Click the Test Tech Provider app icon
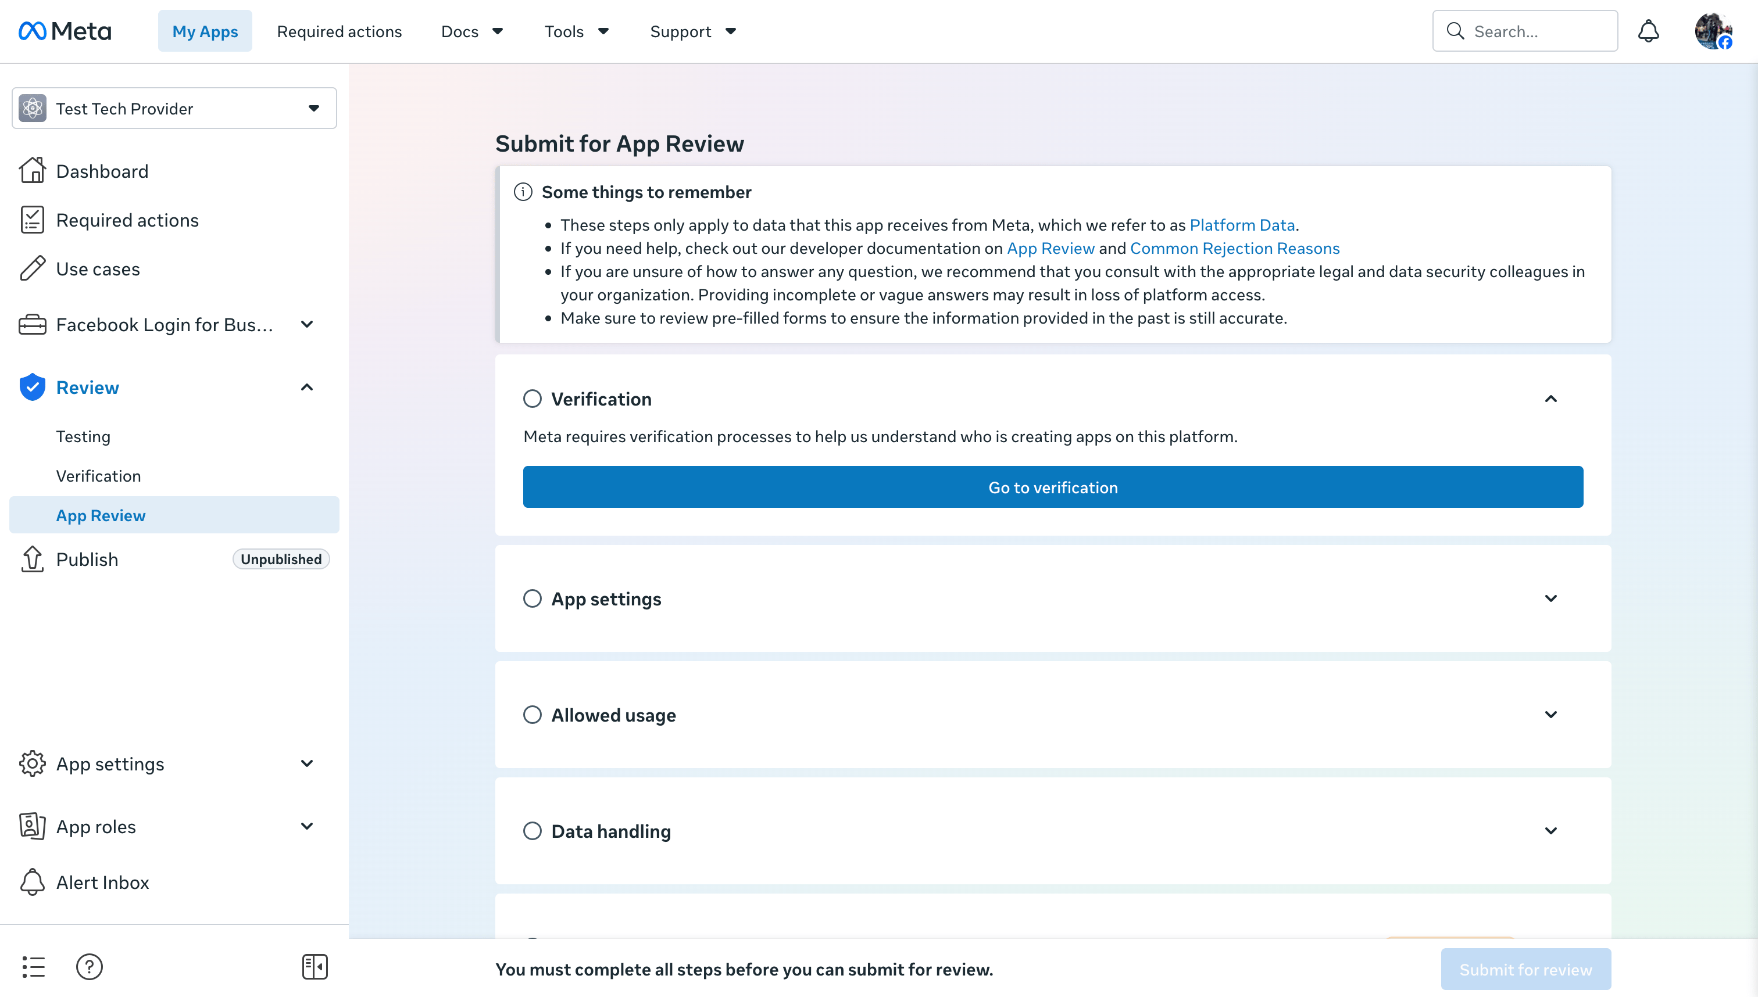 click(32, 108)
